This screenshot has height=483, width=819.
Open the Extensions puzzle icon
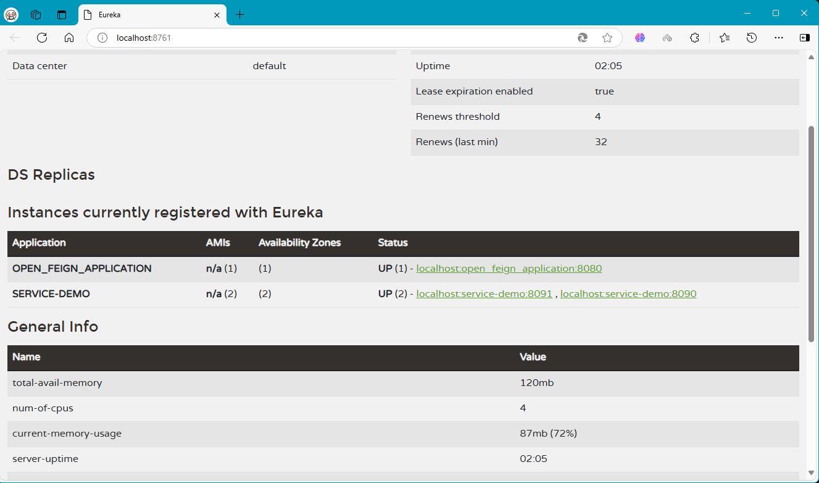[694, 38]
